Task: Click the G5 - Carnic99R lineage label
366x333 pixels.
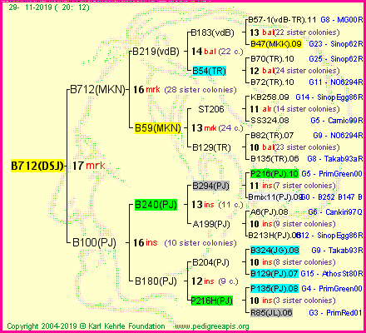Action: pyautogui.click(x=337, y=121)
